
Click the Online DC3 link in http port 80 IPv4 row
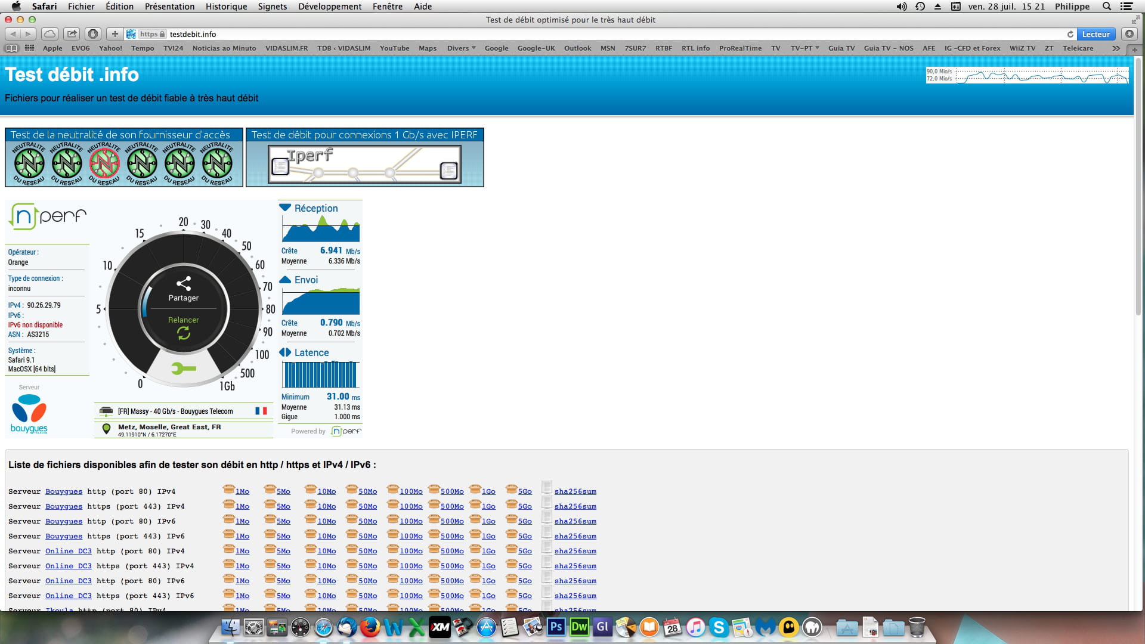coord(69,551)
